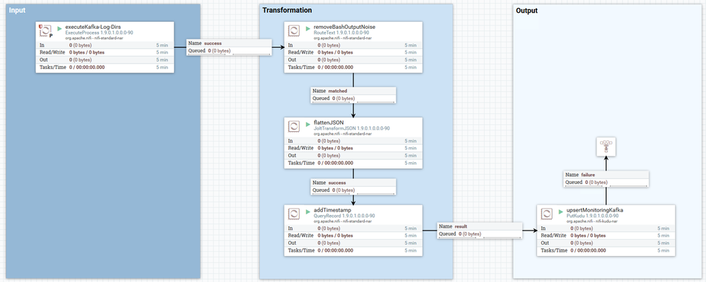Select the 'failure' connection label
This screenshot has height=282, width=706.
coord(606,178)
